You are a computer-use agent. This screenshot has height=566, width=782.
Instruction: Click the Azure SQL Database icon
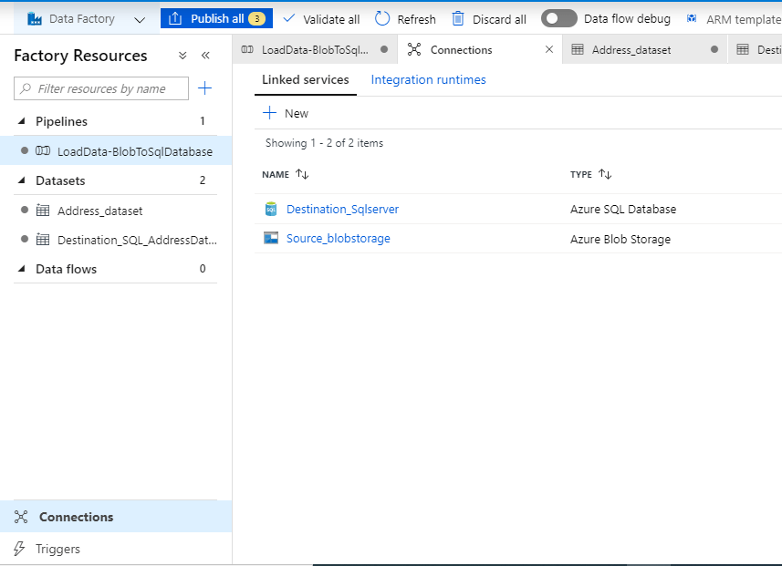pos(271,210)
